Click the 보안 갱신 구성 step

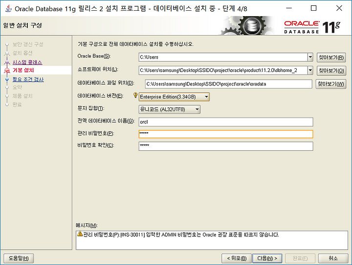pyautogui.click(x=27, y=44)
